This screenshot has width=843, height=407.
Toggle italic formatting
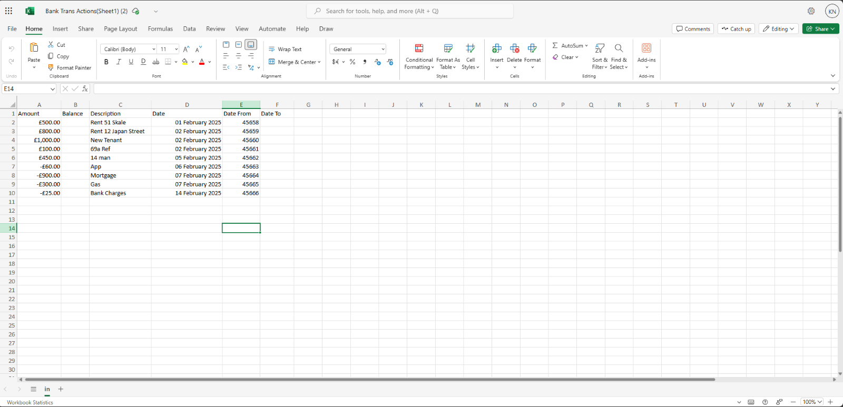tap(119, 62)
